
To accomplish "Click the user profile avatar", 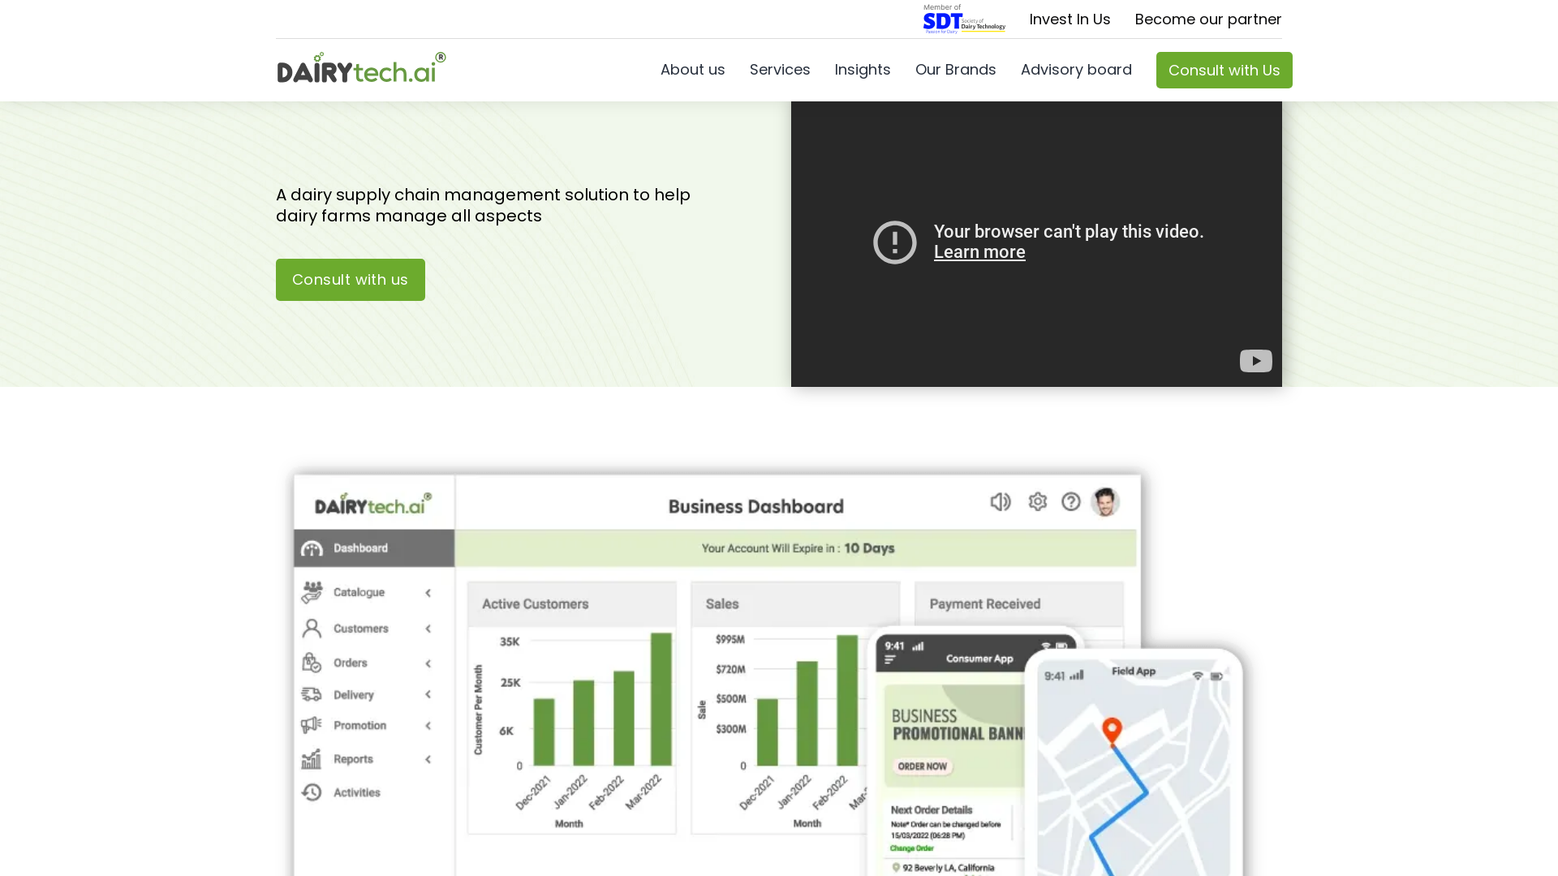I will (x=1105, y=501).
